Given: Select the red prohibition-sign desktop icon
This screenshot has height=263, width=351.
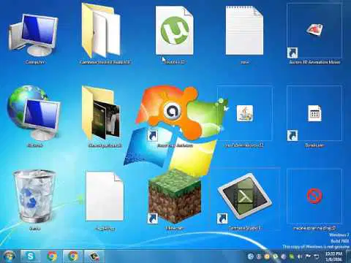Looking at the screenshot, I should (x=314, y=196).
